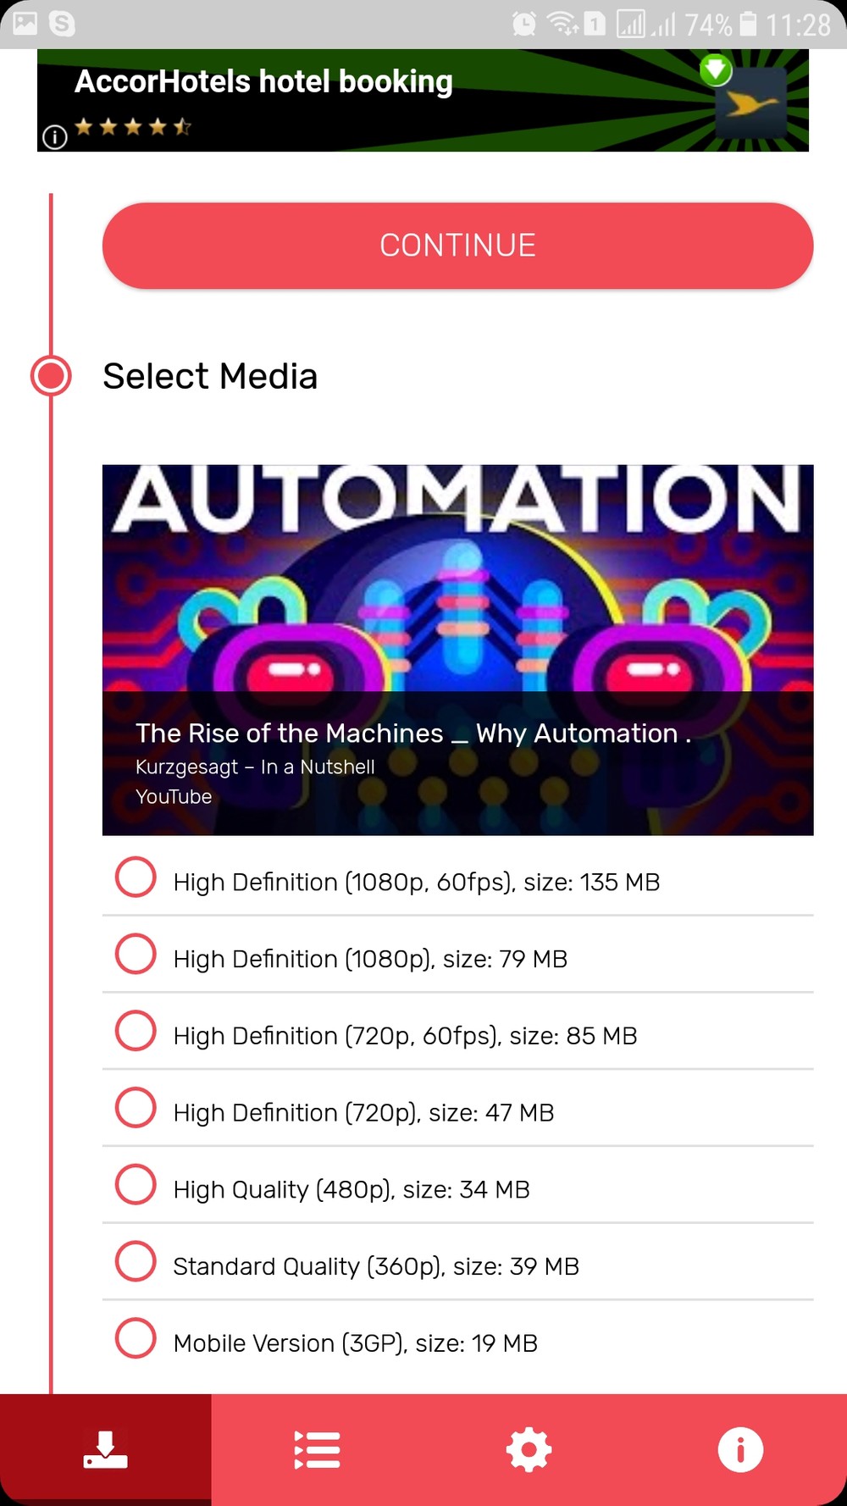Tap the Skype notification icon
The width and height of the screenshot is (847, 1506).
[62, 23]
